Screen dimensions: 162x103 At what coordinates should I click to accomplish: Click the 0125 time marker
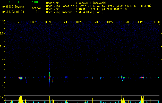pyautogui.click(x=79, y=22)
